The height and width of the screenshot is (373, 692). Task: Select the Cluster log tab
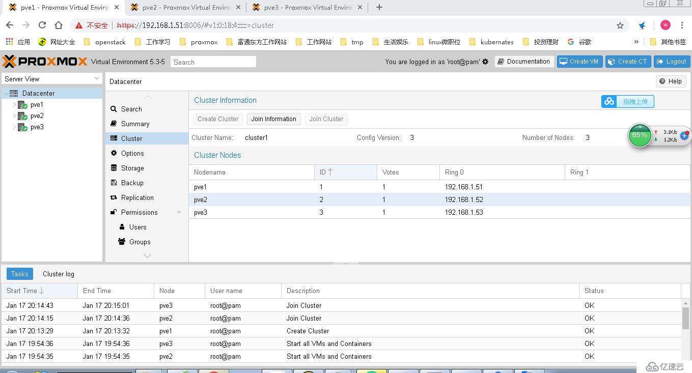59,274
